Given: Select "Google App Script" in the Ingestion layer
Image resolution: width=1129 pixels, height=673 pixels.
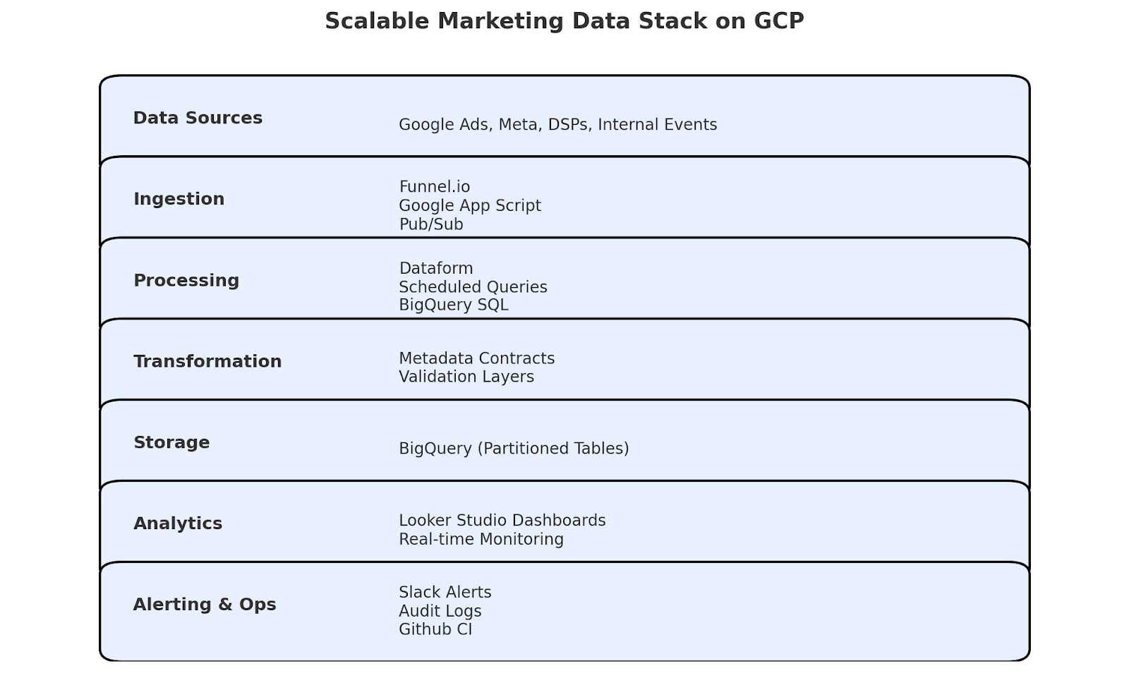Looking at the screenshot, I should click(469, 205).
